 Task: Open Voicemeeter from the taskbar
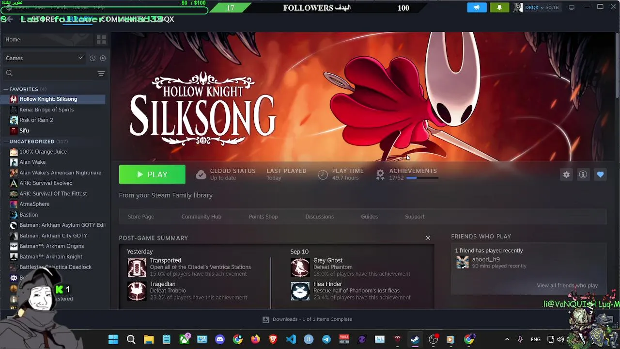point(344,339)
